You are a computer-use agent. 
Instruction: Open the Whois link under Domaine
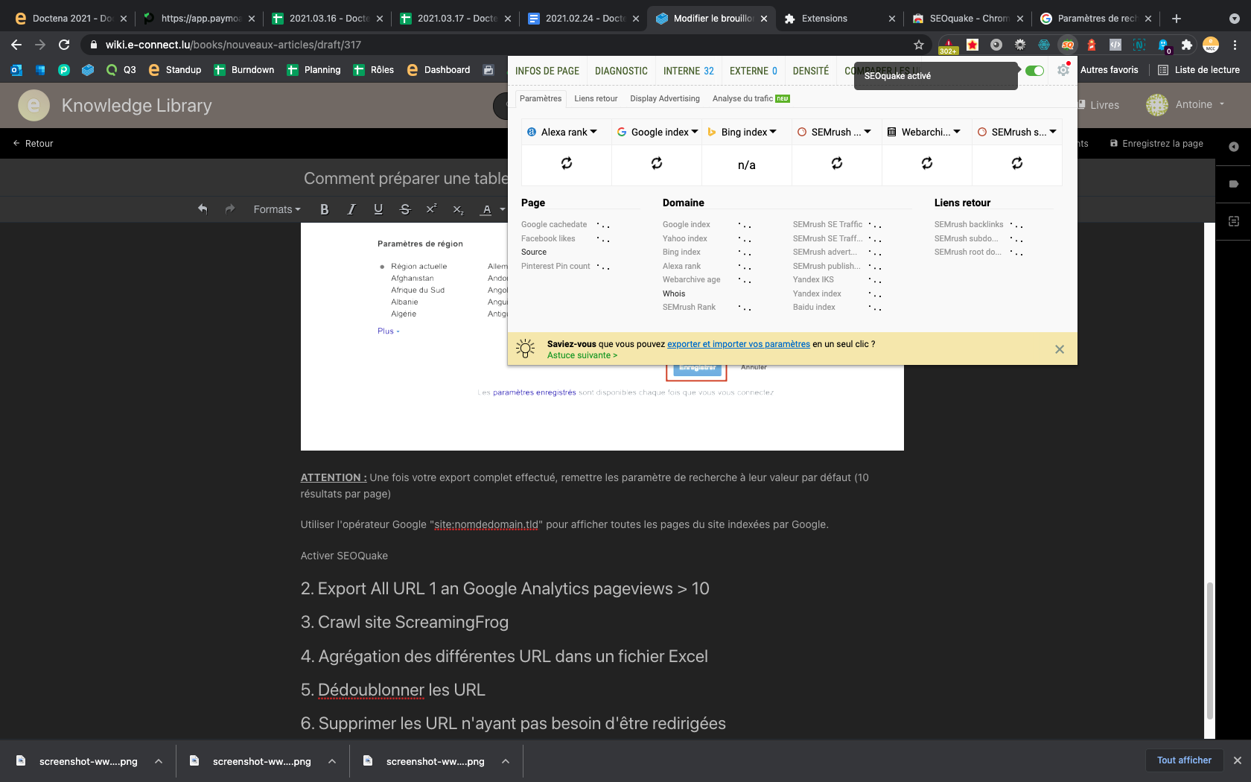(x=674, y=293)
